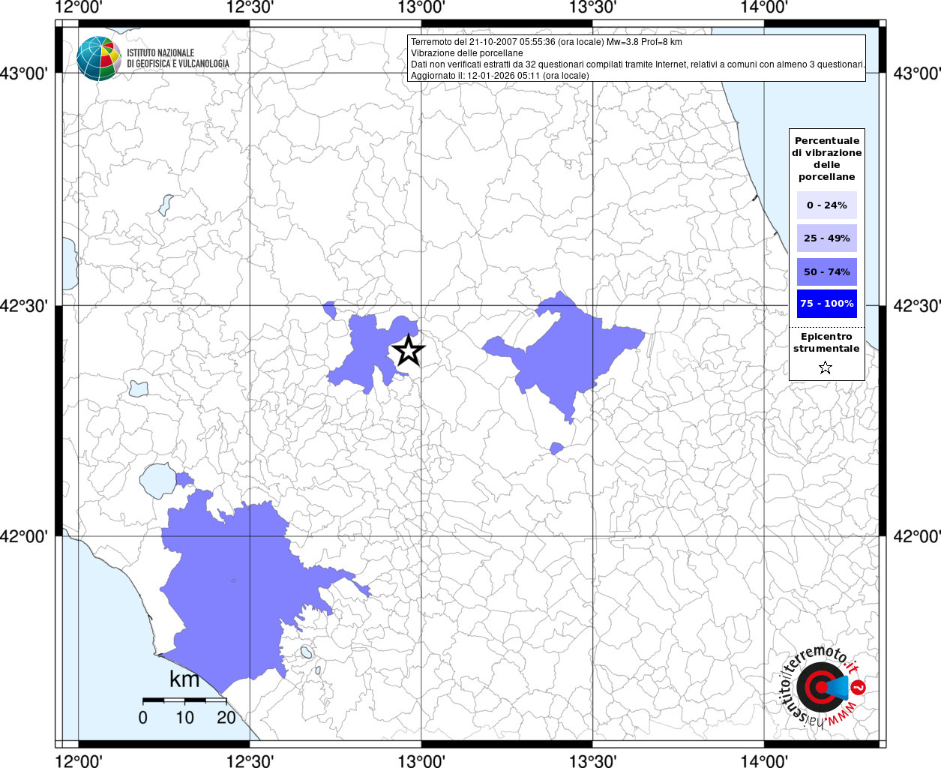Click the INGV globe logo
The height and width of the screenshot is (768, 941).
[98, 58]
